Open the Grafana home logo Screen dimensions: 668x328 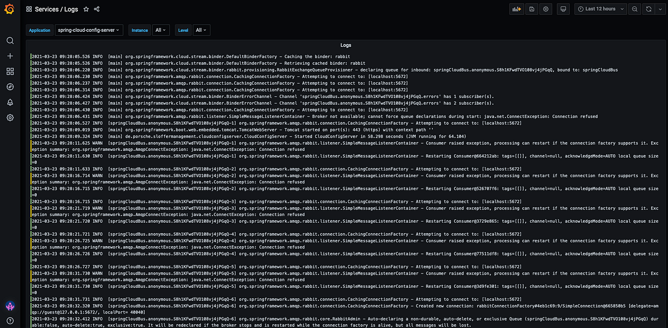coord(9,9)
